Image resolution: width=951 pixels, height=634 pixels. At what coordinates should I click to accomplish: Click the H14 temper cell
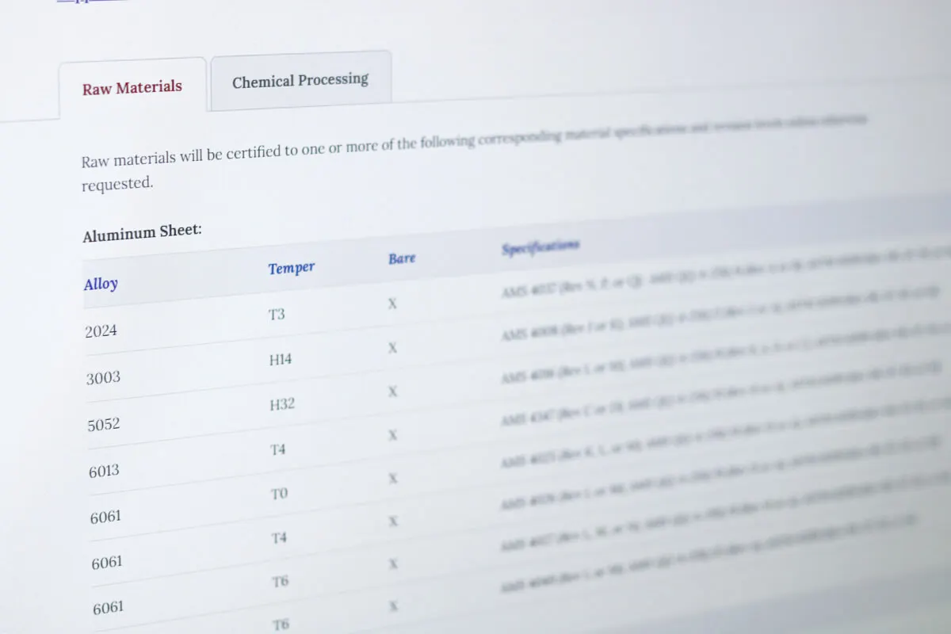tap(281, 360)
